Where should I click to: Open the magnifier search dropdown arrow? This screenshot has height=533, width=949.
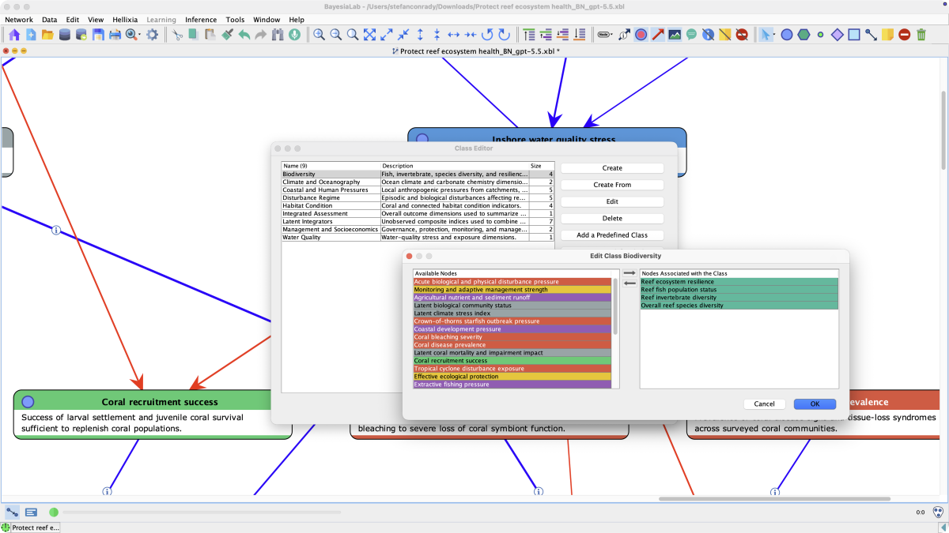coord(139,35)
